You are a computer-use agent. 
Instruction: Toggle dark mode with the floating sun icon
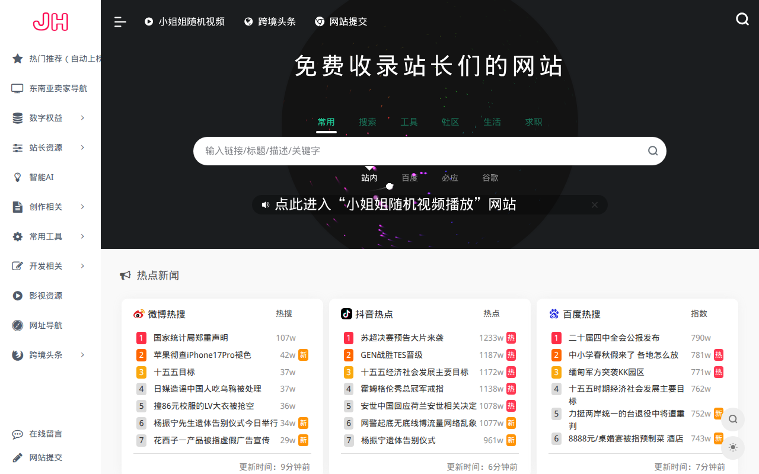[x=732, y=447]
